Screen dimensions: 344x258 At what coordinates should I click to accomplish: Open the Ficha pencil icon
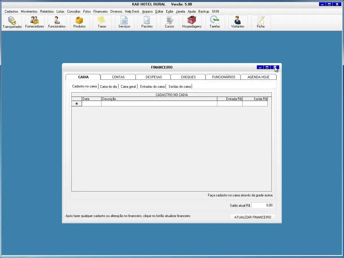click(x=261, y=23)
